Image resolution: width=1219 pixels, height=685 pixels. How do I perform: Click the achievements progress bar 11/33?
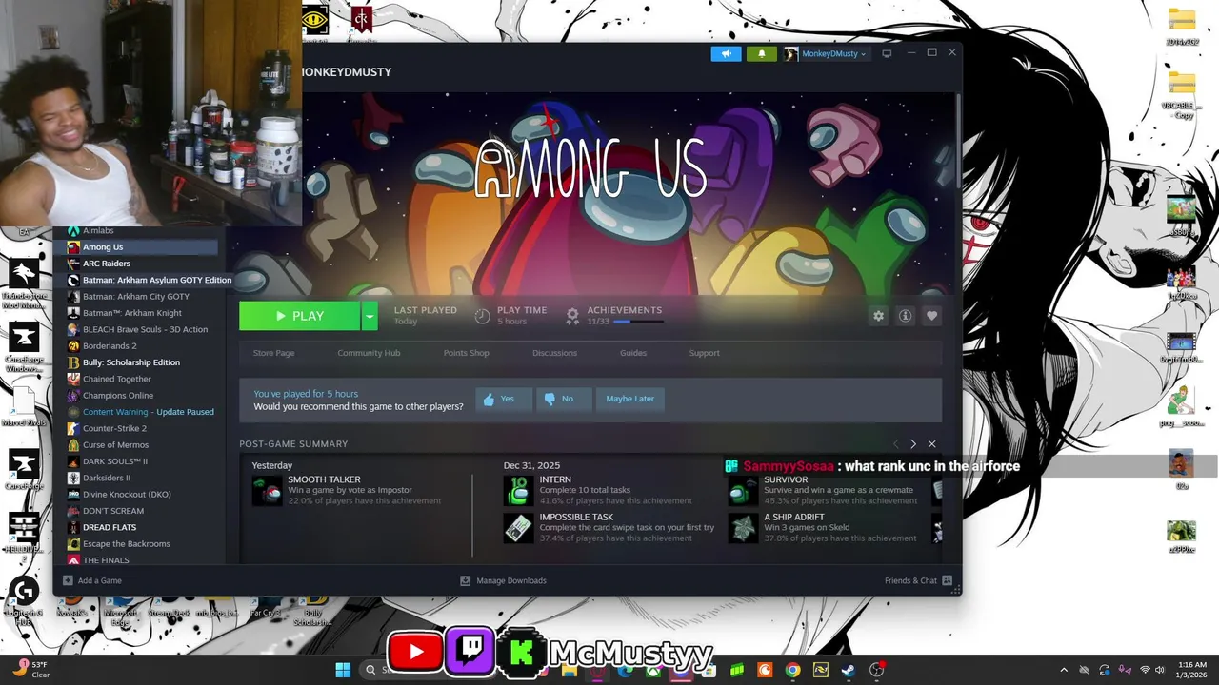pos(638,322)
